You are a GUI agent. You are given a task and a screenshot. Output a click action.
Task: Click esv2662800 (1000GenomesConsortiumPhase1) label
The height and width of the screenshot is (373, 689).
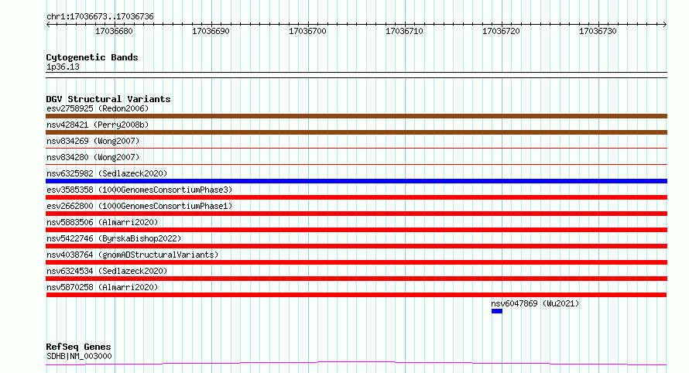click(x=139, y=206)
